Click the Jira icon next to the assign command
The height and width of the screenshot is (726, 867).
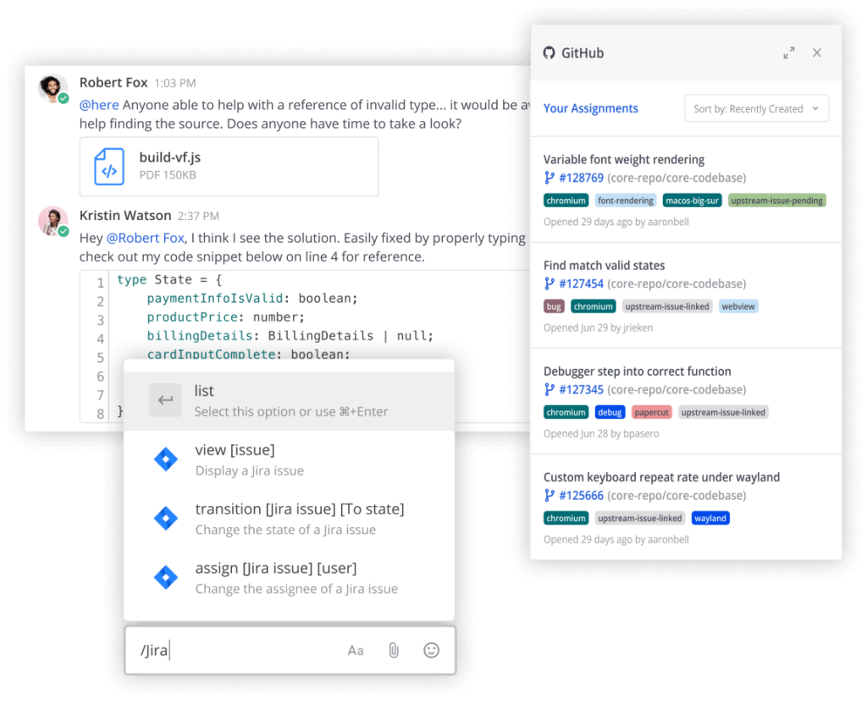(x=166, y=577)
